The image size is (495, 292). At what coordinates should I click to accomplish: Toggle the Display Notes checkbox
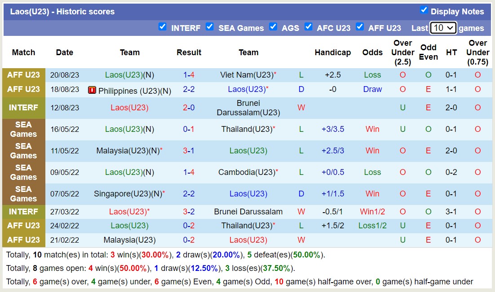424,10
